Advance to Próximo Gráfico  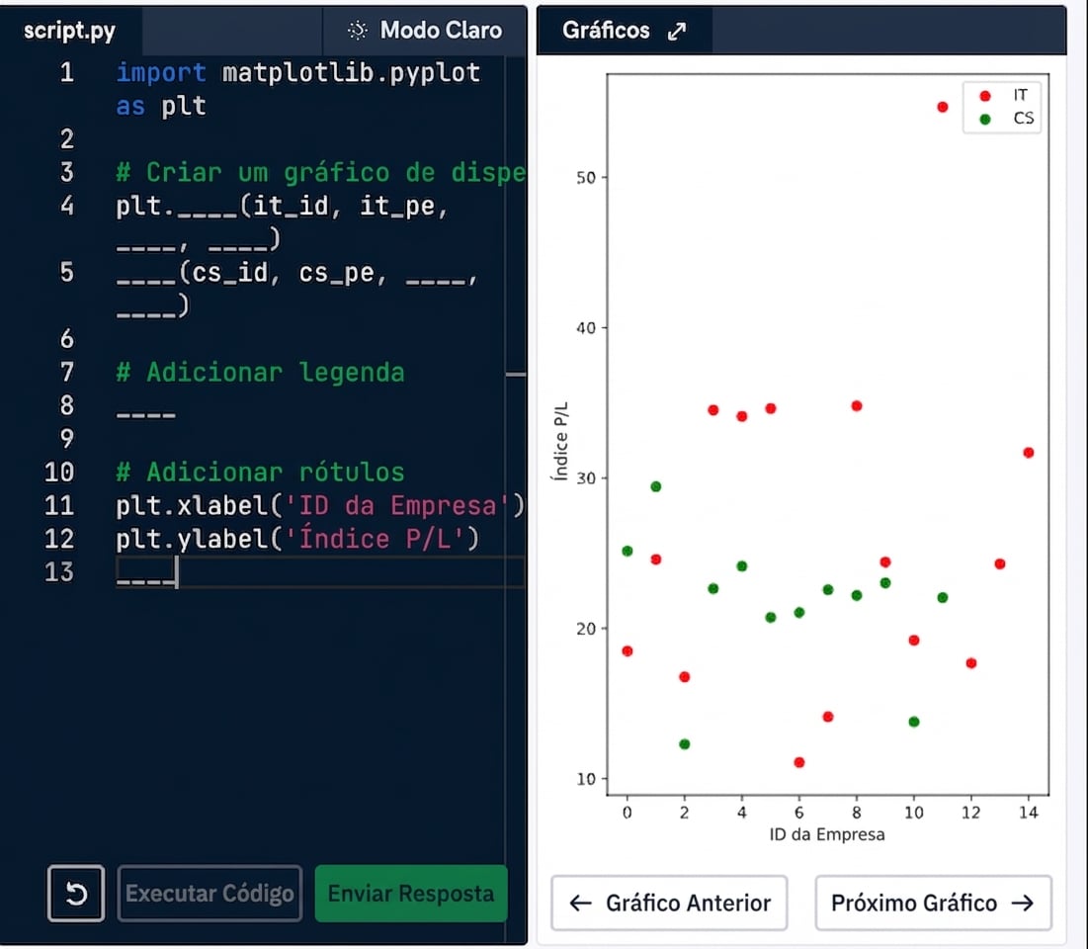[932, 903]
